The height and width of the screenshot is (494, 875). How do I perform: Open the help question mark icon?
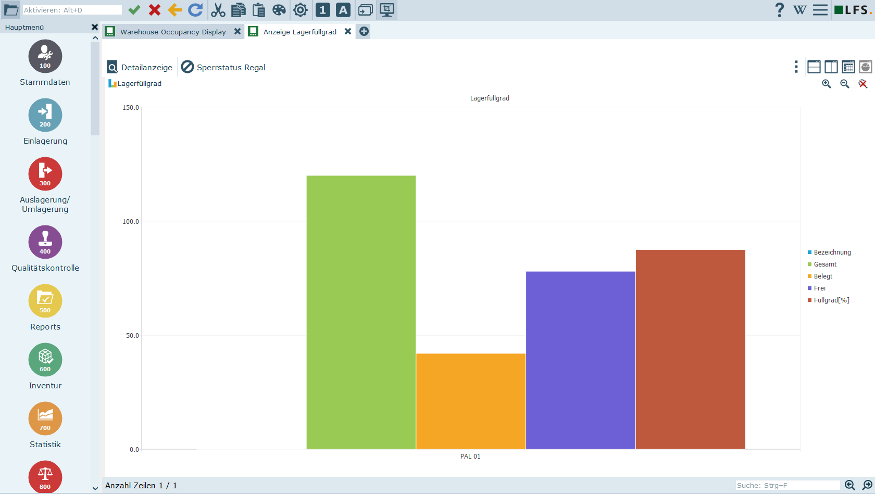click(779, 10)
